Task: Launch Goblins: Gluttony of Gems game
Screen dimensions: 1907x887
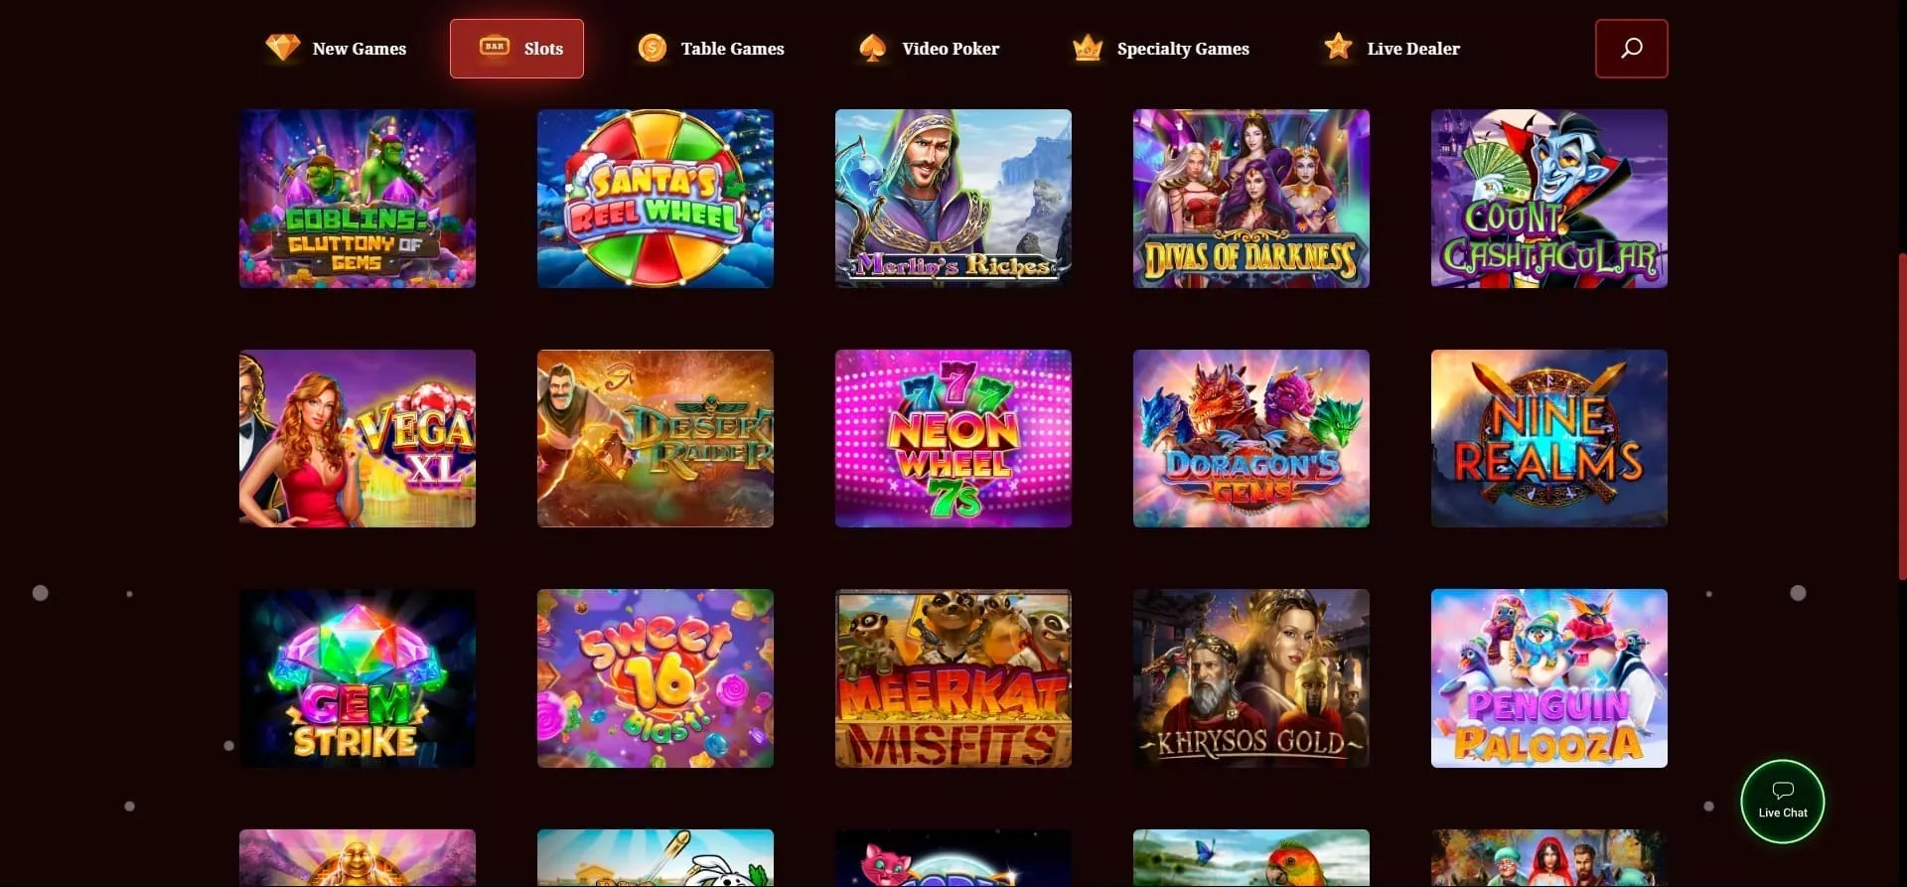Action: coord(358,199)
